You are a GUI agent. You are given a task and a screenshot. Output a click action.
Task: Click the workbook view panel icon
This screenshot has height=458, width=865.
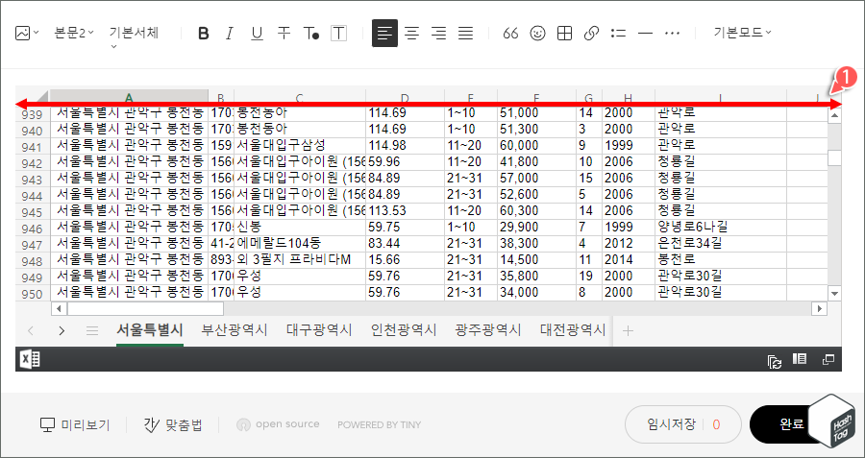coord(800,359)
